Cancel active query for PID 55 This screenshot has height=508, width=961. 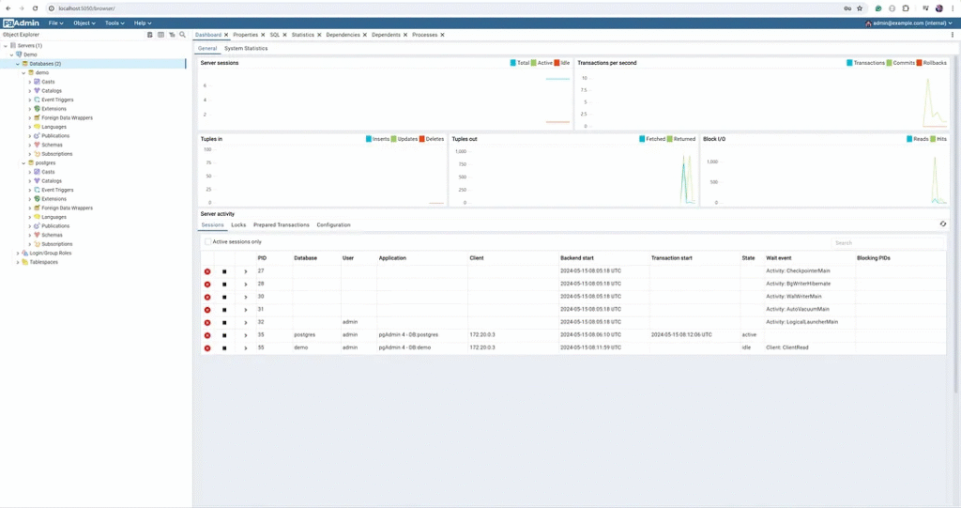[x=224, y=347]
